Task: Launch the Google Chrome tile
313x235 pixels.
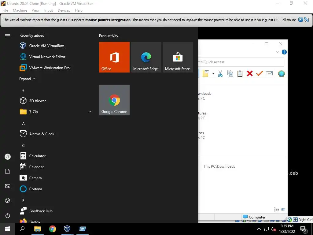Action: coord(114,100)
